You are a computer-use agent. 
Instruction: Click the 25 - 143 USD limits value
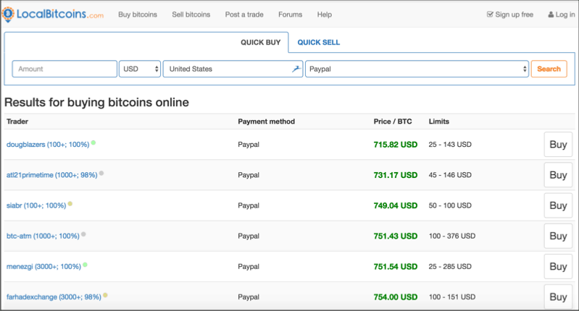tap(450, 145)
